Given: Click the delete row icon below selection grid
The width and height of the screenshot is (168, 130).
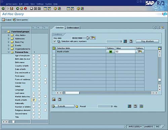Looking at the screenshot, I should click(54, 99).
